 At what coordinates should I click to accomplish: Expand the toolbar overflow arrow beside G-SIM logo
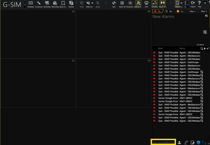click(x=24, y=6)
